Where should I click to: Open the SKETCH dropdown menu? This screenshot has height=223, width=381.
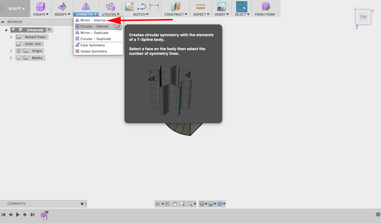click(x=141, y=14)
